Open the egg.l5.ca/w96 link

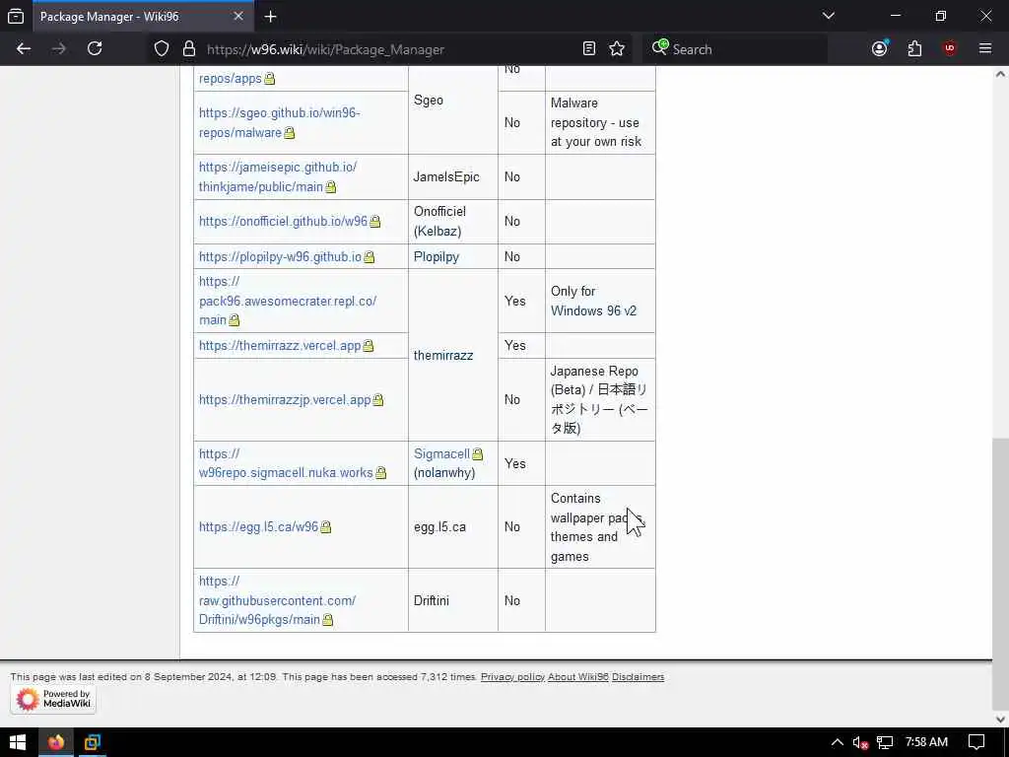(x=258, y=527)
